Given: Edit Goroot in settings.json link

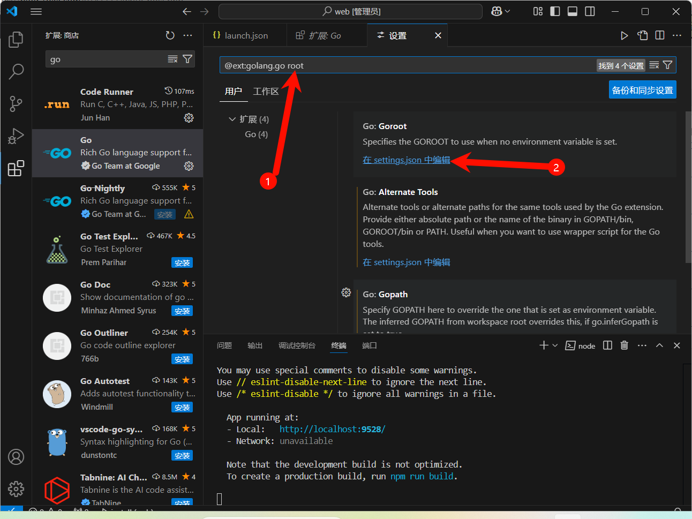Looking at the screenshot, I should pos(406,160).
